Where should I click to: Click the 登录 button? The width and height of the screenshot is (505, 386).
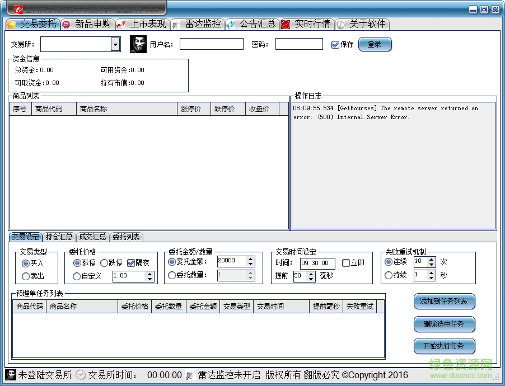click(375, 44)
